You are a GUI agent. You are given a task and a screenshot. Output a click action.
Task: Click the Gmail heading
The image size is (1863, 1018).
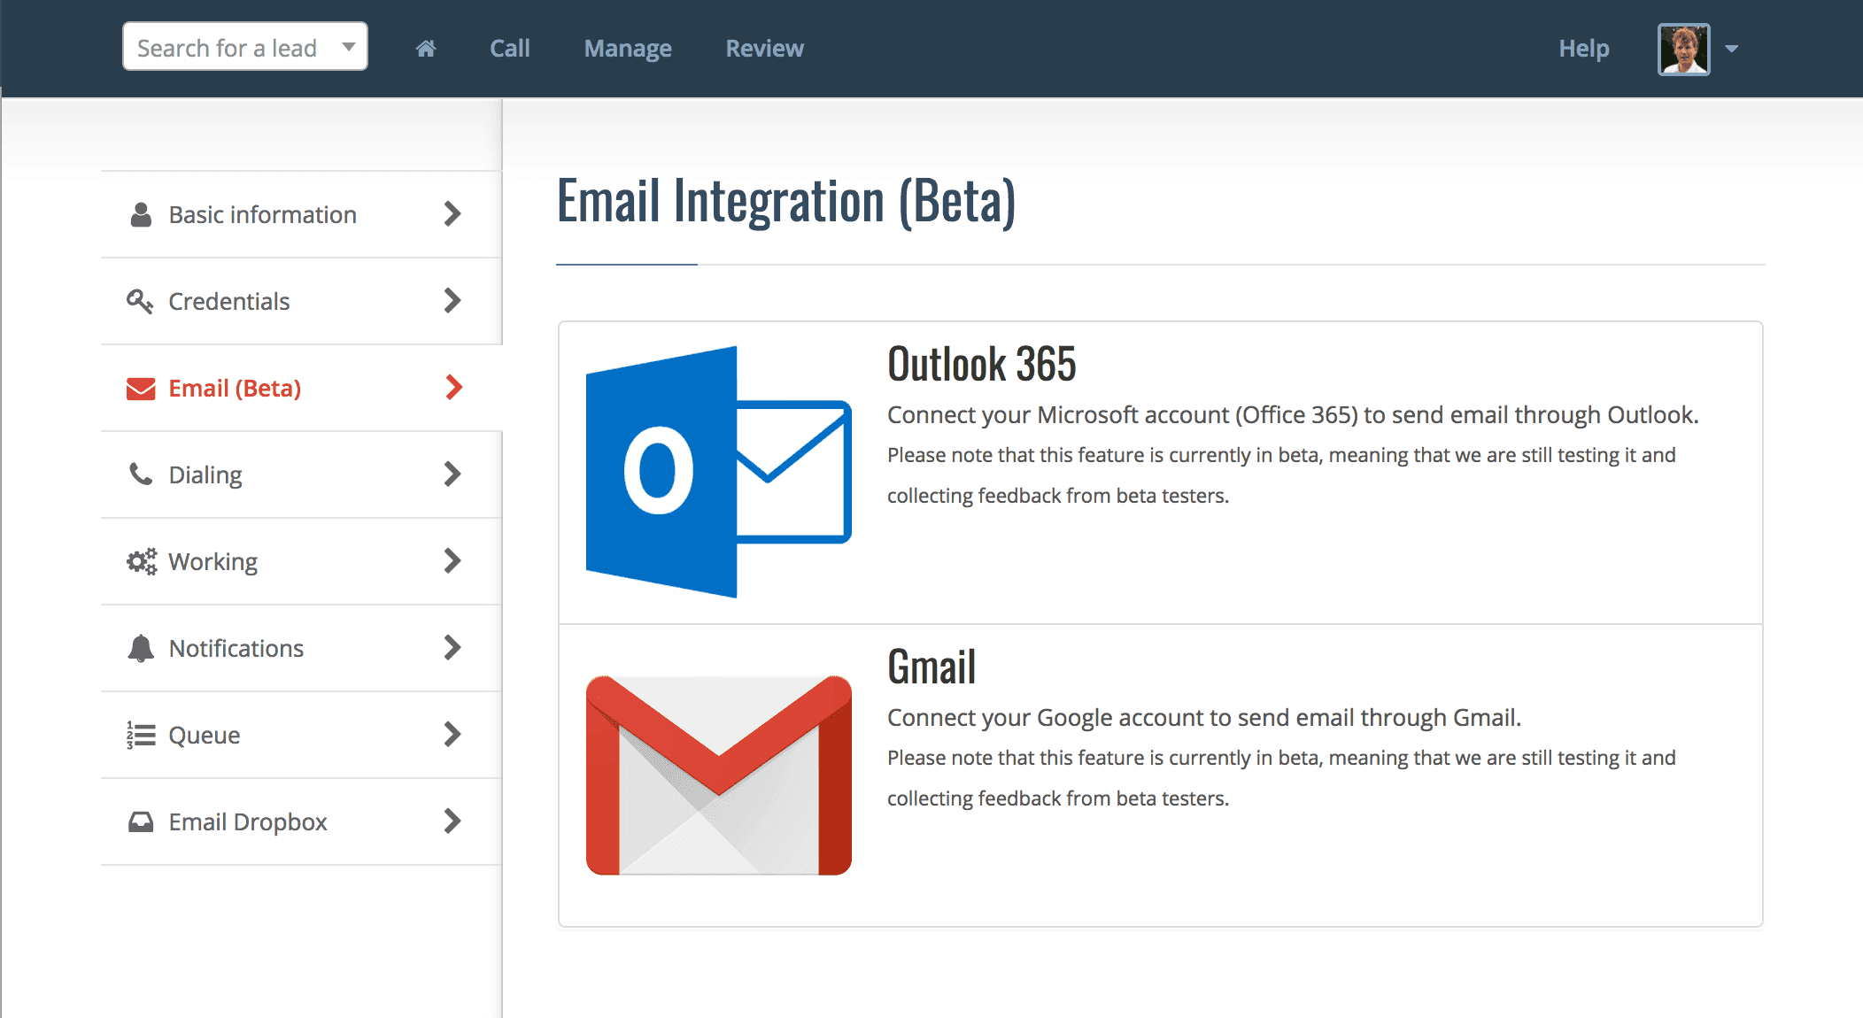tap(931, 667)
